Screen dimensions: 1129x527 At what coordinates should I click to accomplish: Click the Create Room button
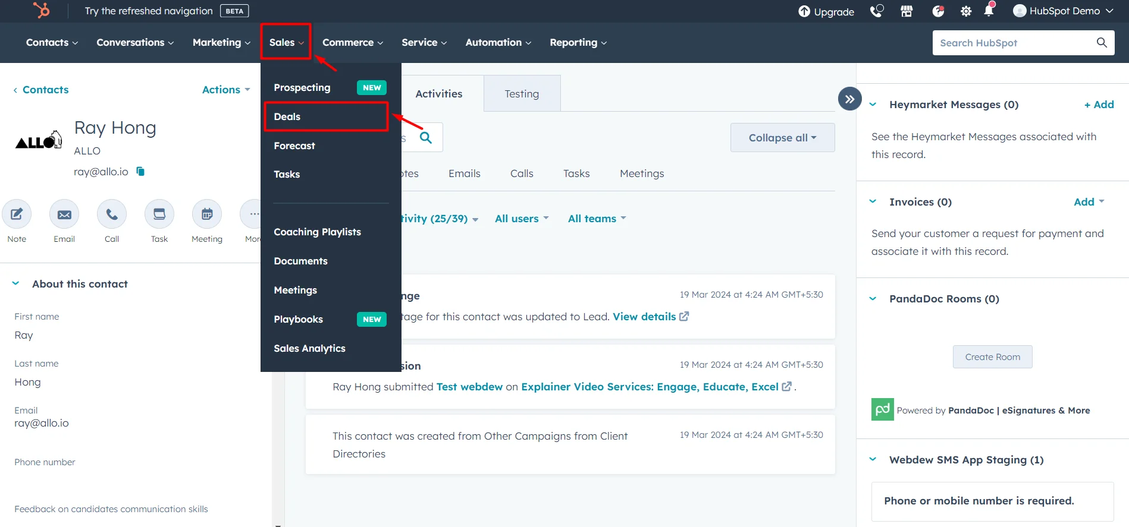992,356
